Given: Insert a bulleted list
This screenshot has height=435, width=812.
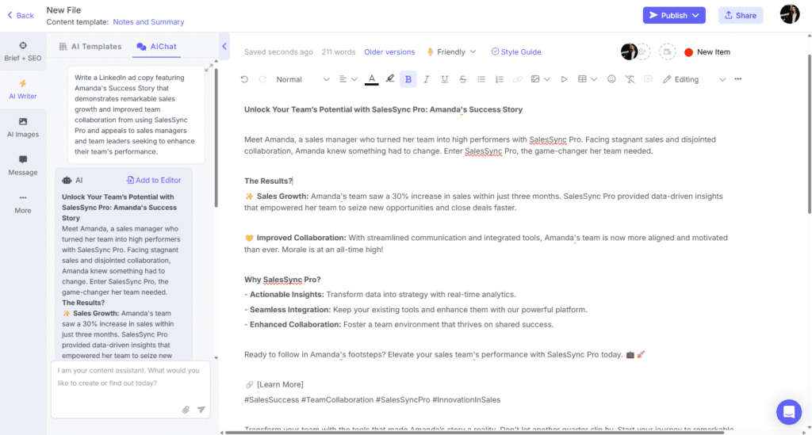Looking at the screenshot, I should (x=481, y=79).
